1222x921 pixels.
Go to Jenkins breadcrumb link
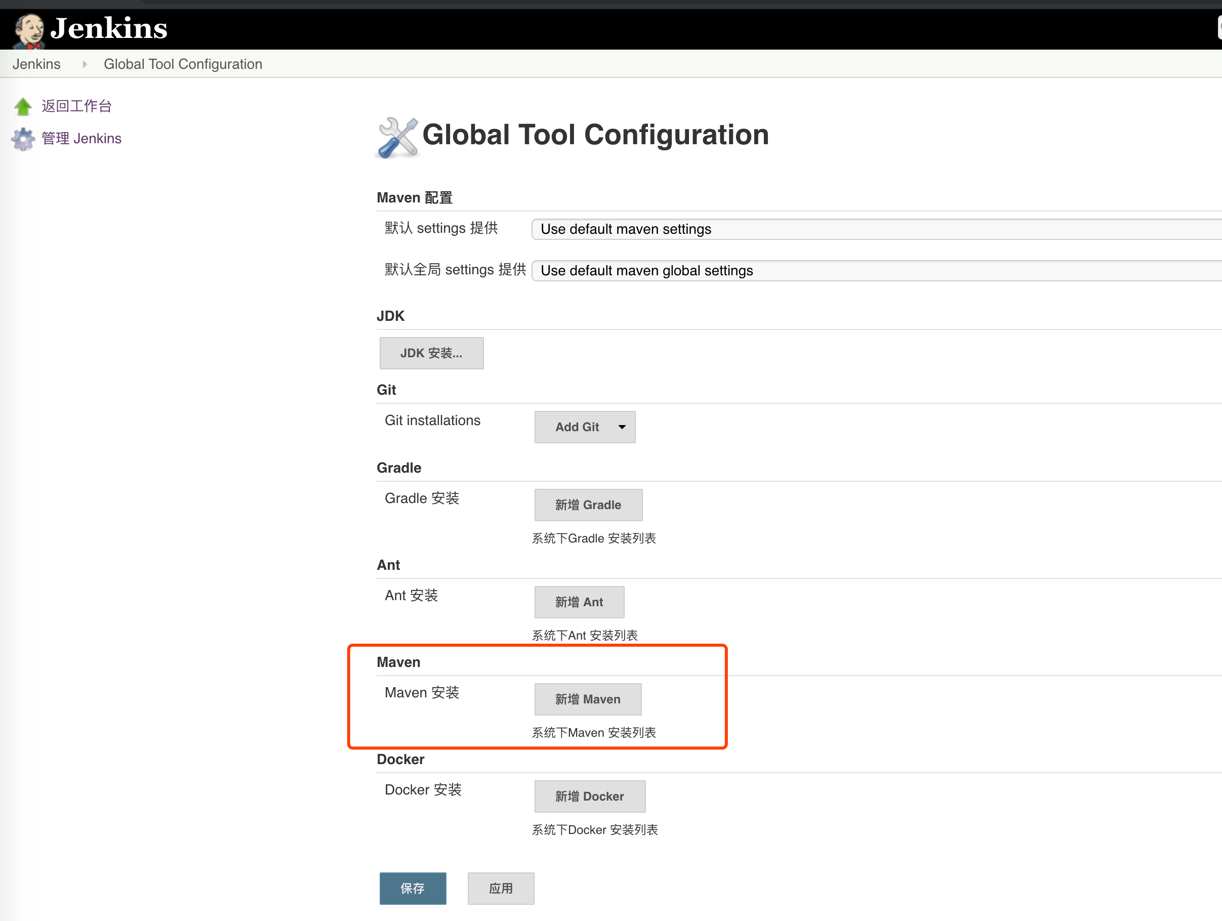click(x=36, y=64)
